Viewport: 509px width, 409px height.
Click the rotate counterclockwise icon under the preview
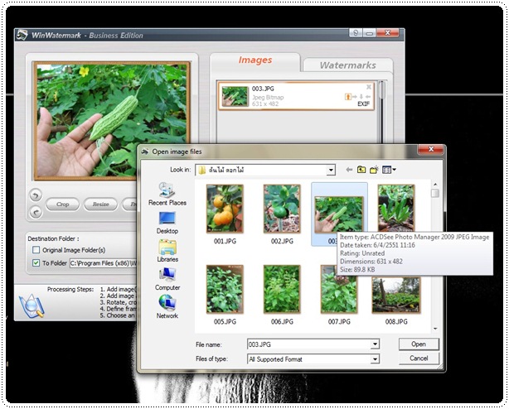[x=36, y=195]
